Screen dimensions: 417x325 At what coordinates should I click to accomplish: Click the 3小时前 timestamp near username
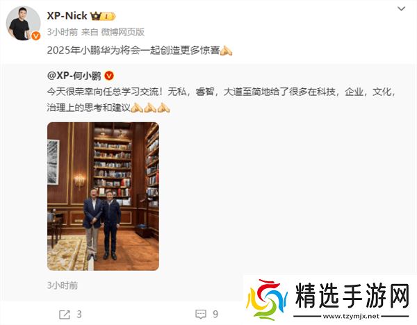coord(63,32)
